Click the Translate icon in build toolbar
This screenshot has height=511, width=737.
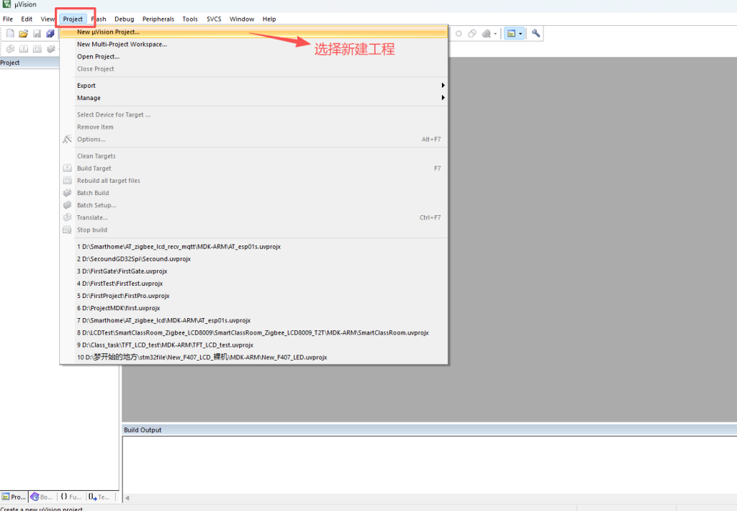coord(10,49)
